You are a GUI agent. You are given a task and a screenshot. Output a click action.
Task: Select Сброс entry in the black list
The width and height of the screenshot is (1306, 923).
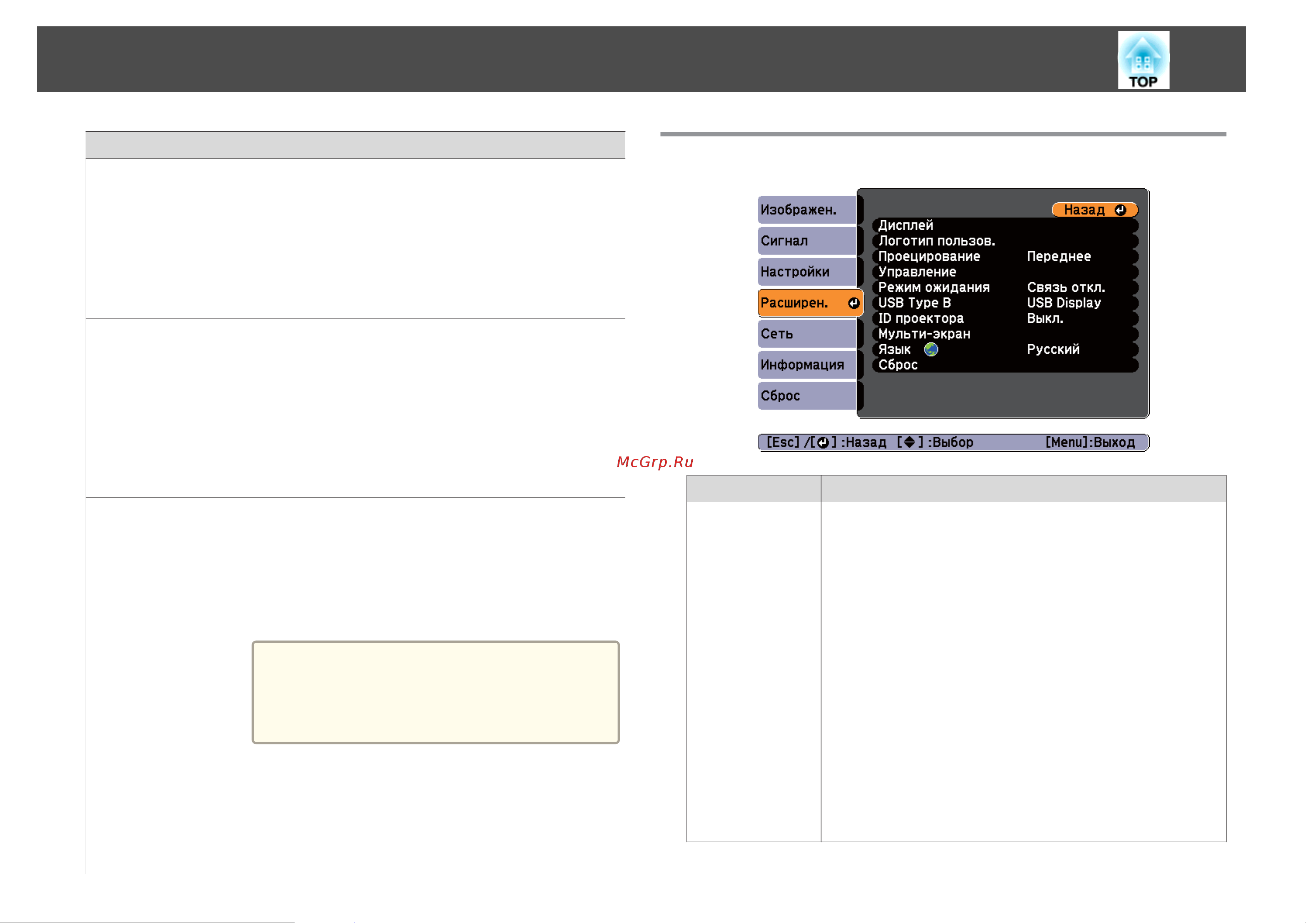tap(1005, 365)
